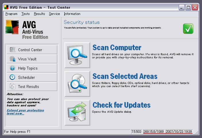Click the Check for Updates heading

point(122,105)
